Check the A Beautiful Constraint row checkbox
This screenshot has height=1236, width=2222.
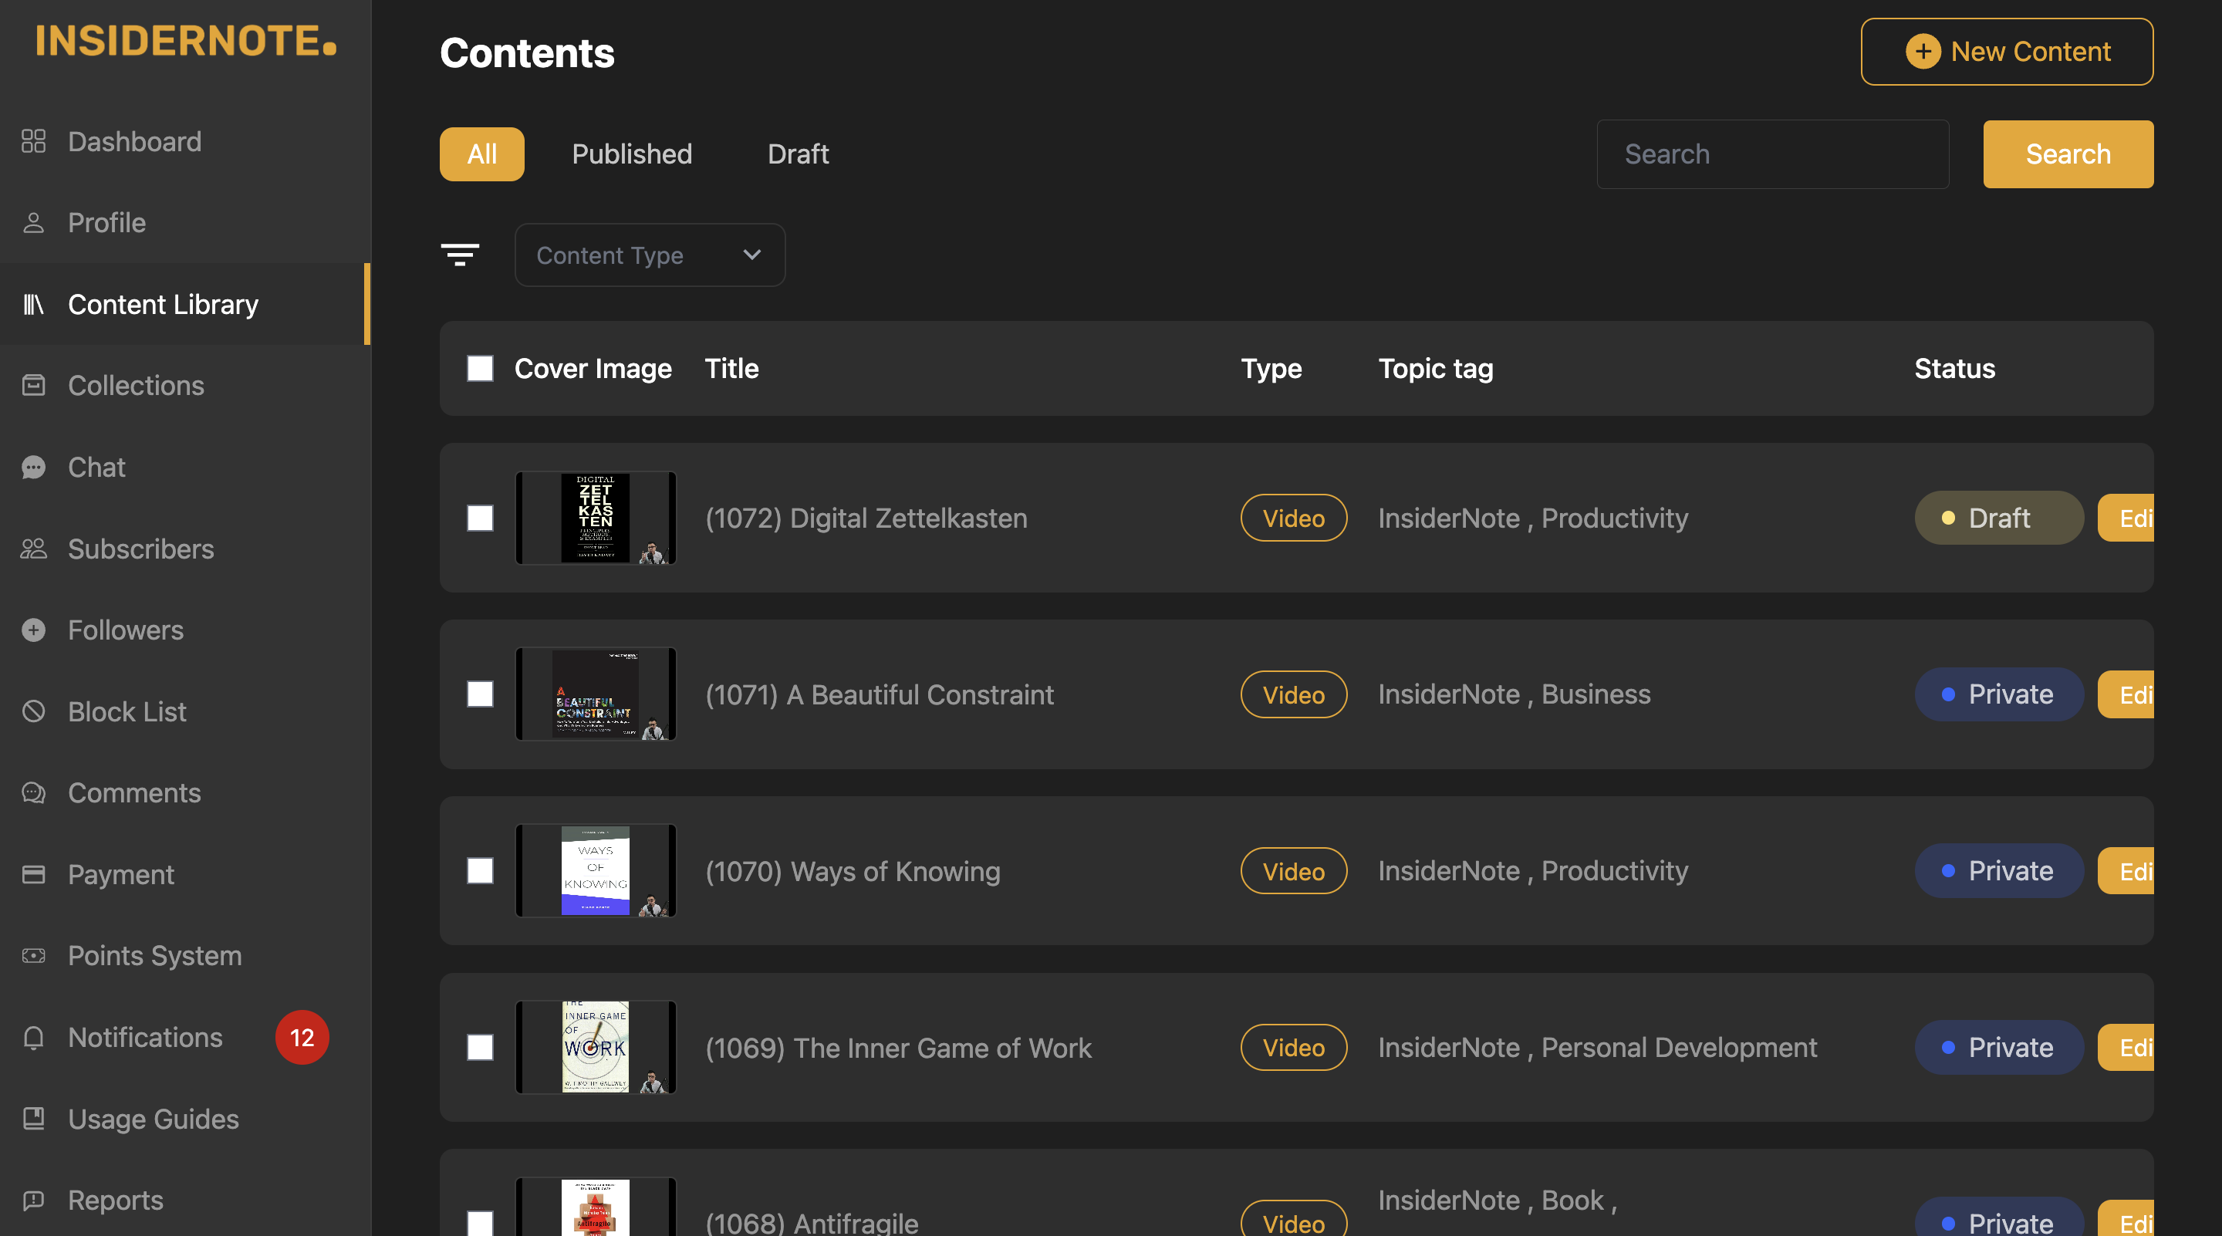[481, 694]
